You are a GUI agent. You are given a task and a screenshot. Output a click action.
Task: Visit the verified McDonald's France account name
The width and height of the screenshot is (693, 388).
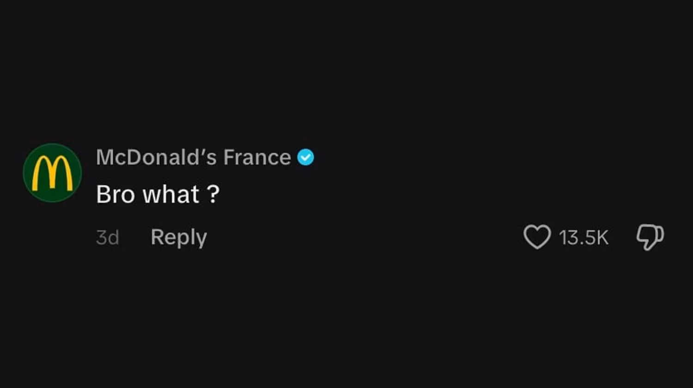(193, 158)
